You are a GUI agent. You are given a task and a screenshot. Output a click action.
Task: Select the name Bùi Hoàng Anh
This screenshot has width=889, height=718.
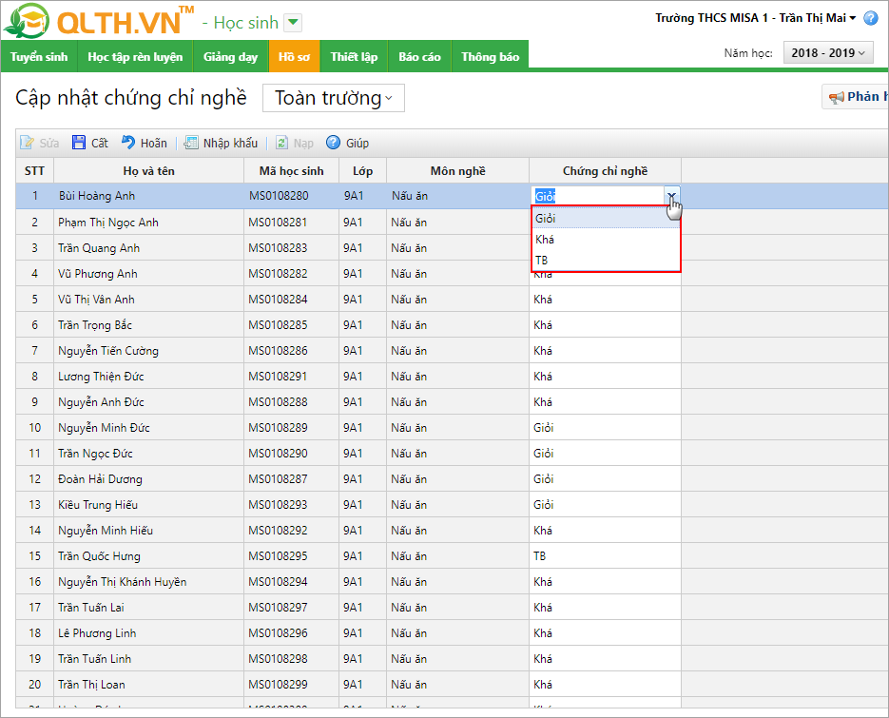[97, 196]
